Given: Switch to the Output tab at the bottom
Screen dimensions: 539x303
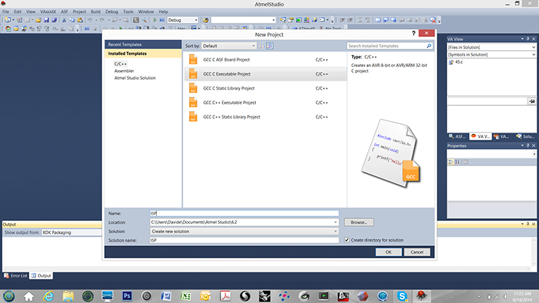Looking at the screenshot, I should click(x=41, y=275).
